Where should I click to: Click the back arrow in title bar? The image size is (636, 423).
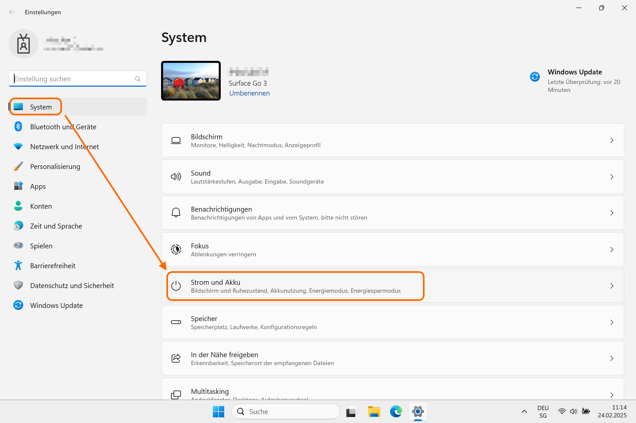pyautogui.click(x=12, y=12)
